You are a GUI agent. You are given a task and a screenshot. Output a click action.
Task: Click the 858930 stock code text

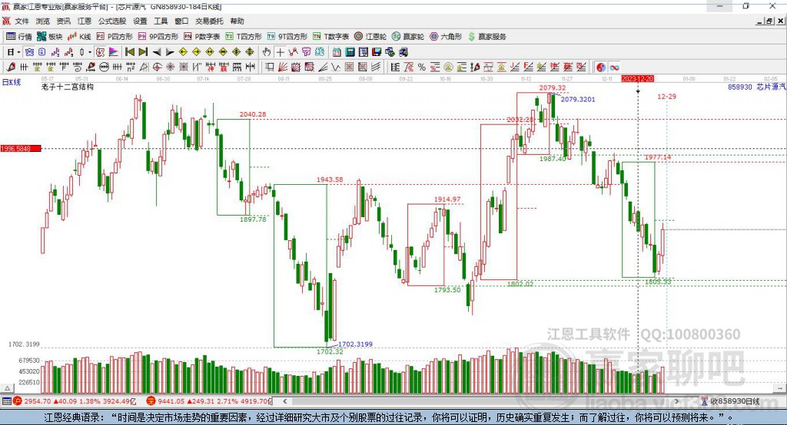click(740, 87)
